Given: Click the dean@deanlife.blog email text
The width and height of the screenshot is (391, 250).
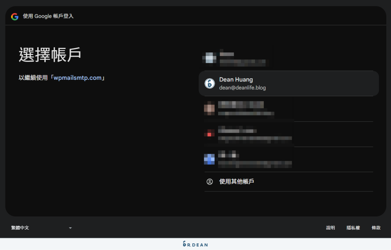Looking at the screenshot, I should coord(242,88).
